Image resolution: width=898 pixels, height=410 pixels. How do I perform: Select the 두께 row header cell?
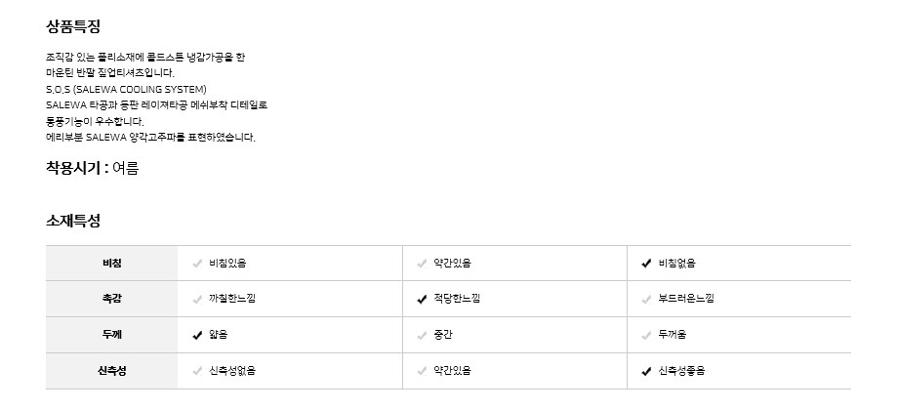[x=111, y=335]
